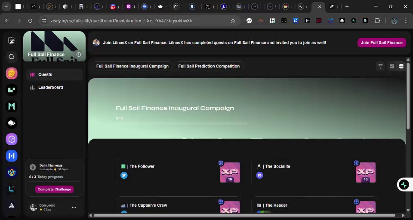Go back to previous page
Screen dimensions: 413x220
[x=7, y=21]
